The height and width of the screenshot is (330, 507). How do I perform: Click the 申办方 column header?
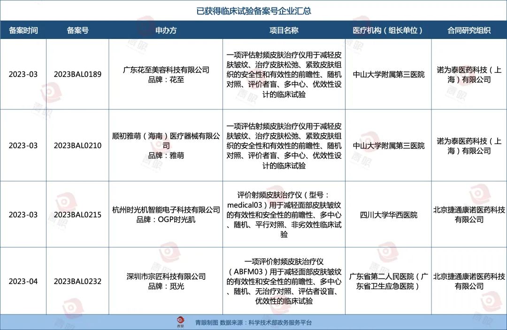click(166, 31)
